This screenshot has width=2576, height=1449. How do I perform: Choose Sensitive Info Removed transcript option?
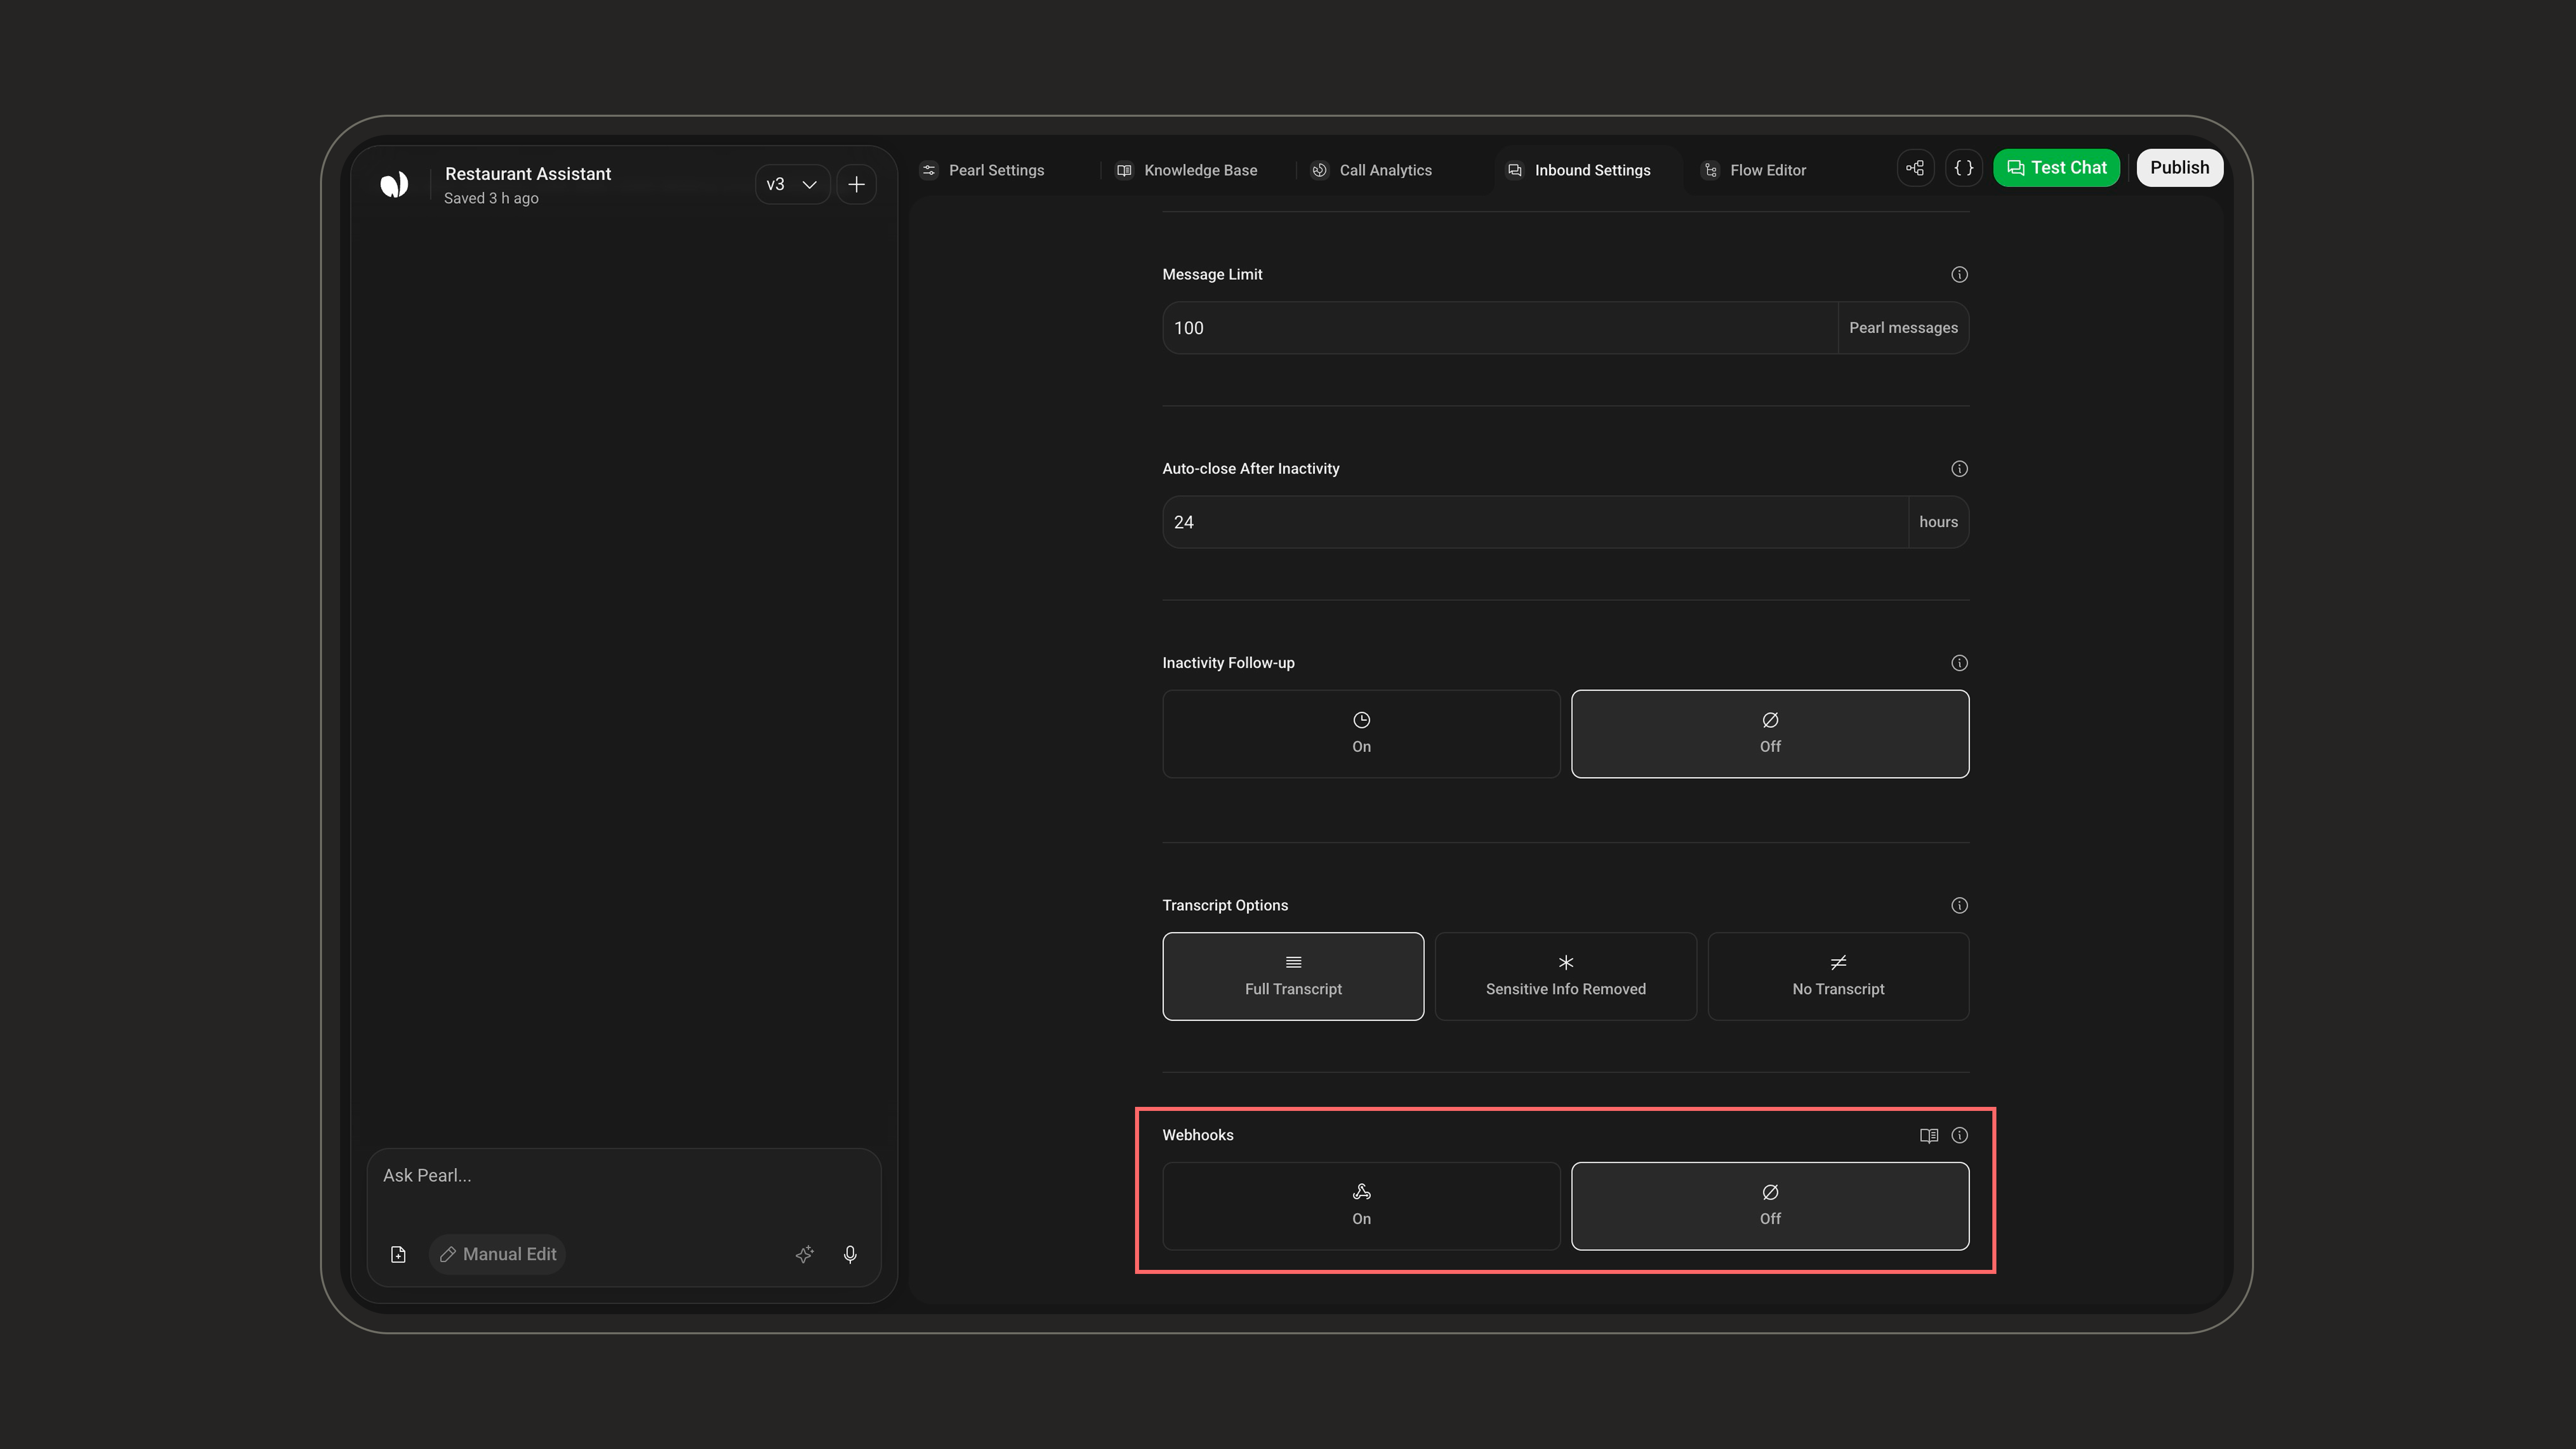pyautogui.click(x=1566, y=977)
